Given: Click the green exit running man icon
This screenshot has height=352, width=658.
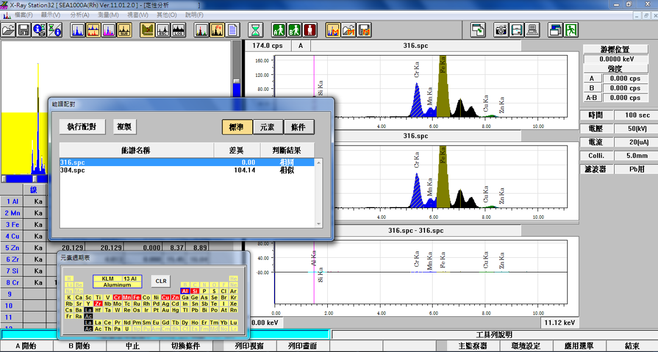Looking at the screenshot, I should [571, 30].
